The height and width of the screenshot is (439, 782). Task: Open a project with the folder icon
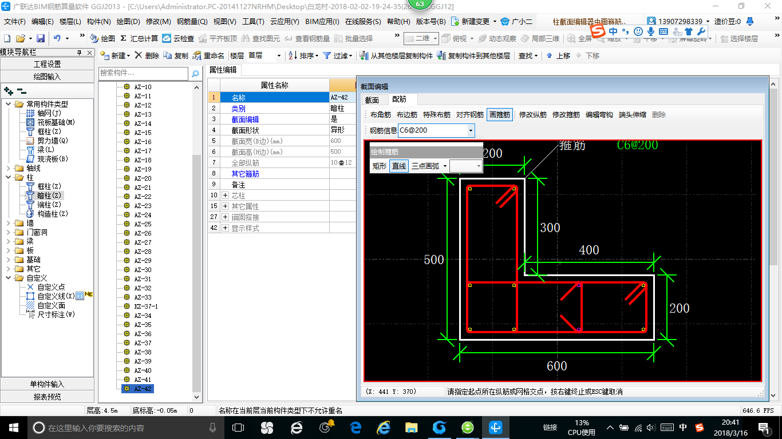click(20, 38)
